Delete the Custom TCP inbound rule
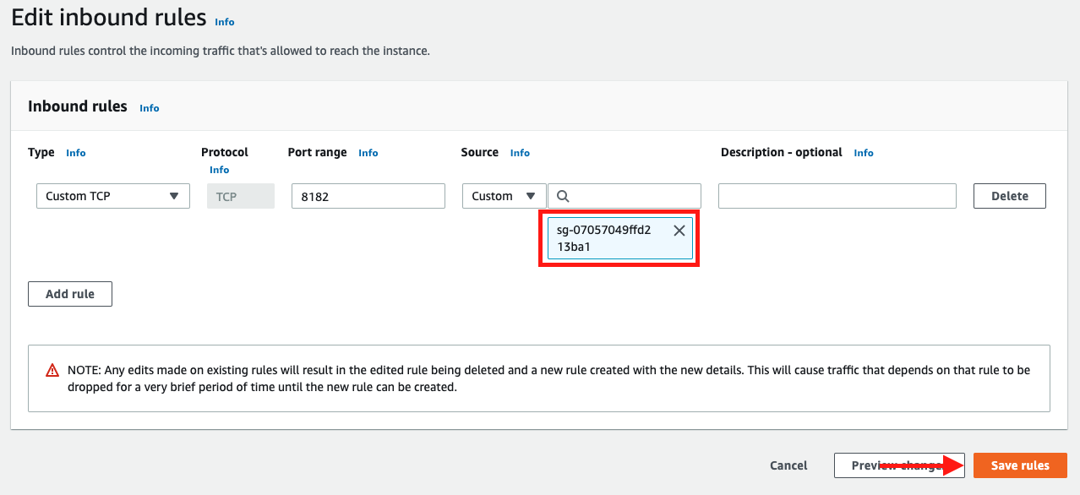Image resolution: width=1080 pixels, height=495 pixels. pyautogui.click(x=1009, y=196)
